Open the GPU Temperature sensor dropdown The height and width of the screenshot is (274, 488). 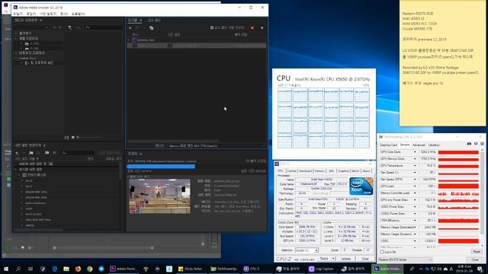415,166
